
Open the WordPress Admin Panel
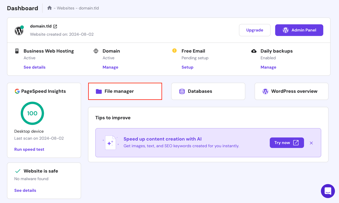tap(299, 30)
